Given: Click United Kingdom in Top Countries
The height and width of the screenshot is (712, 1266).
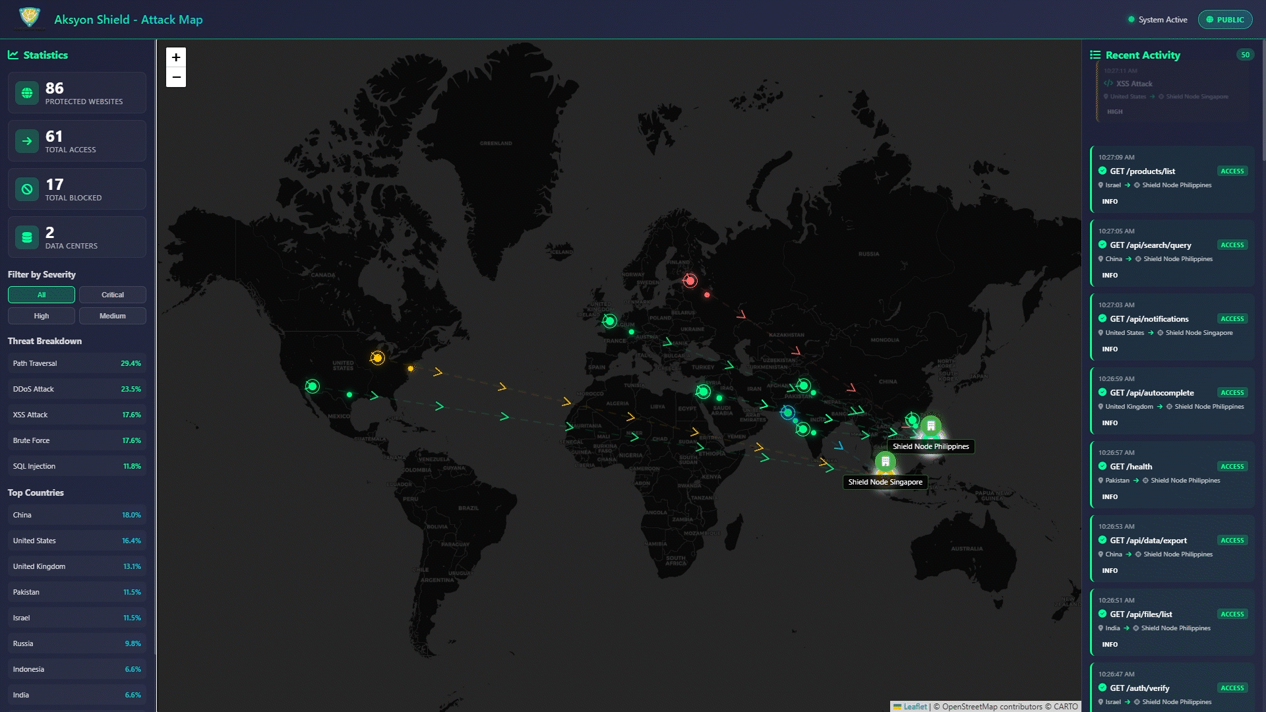Looking at the screenshot, I should point(77,566).
